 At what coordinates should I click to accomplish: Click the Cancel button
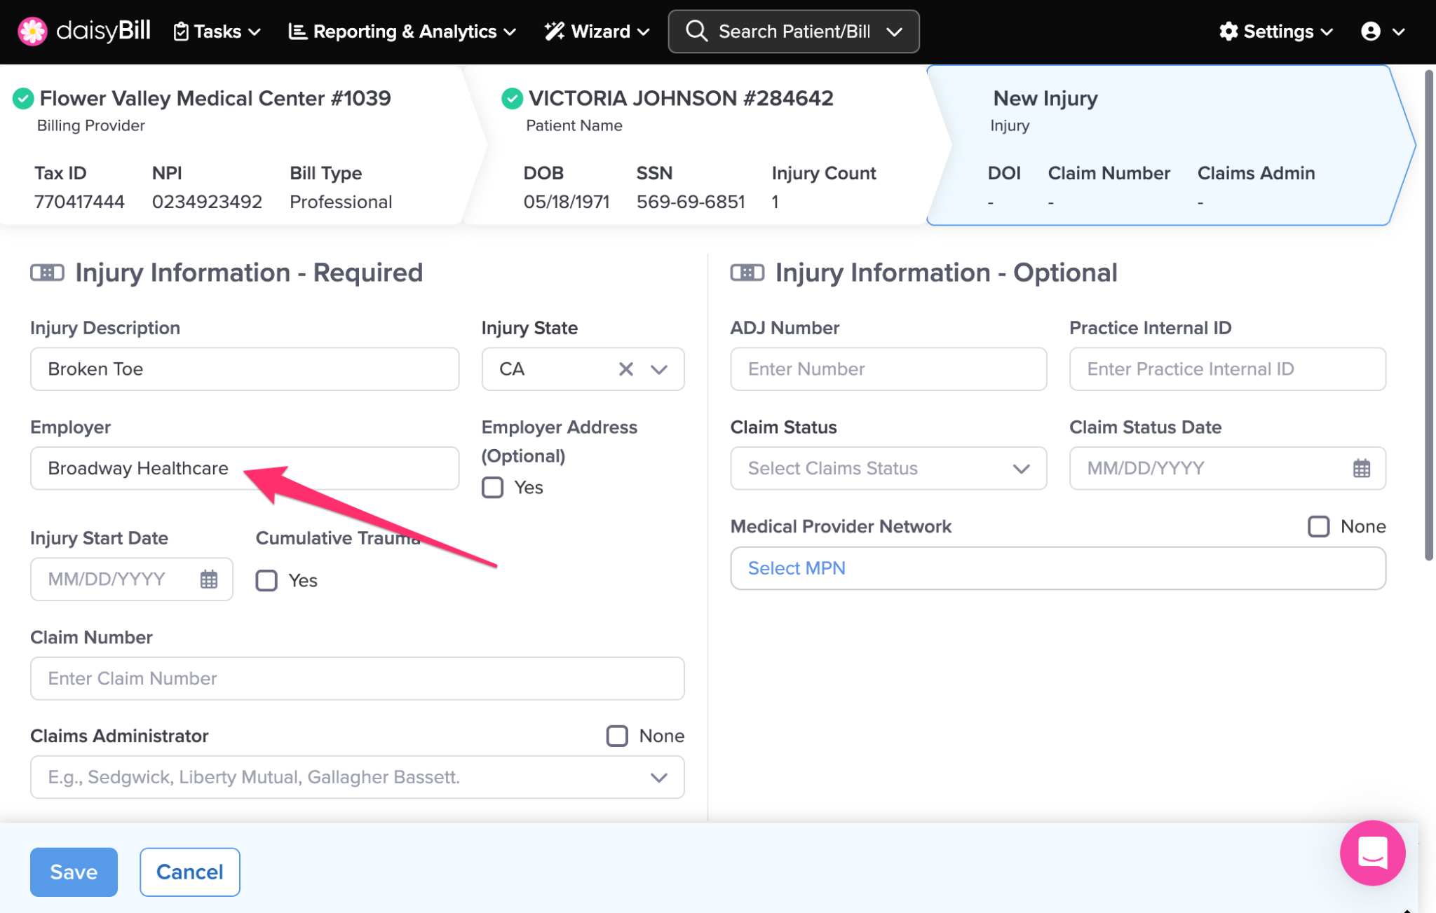pos(189,872)
